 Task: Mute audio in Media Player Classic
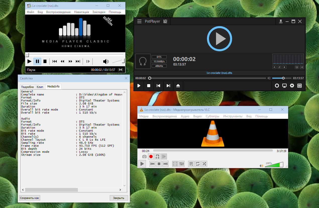(106, 61)
